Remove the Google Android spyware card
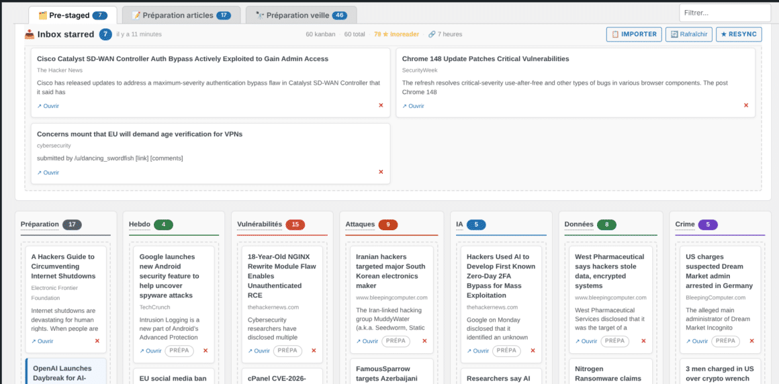The image size is (779, 384). pos(205,350)
